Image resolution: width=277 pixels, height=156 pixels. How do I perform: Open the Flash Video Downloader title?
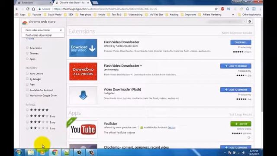[x=122, y=42]
